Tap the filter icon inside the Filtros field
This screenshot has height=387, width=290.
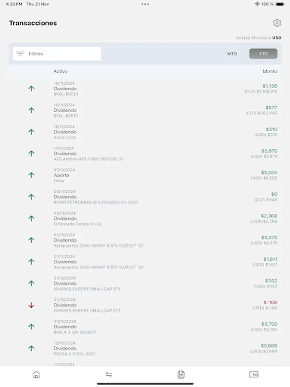(x=20, y=53)
